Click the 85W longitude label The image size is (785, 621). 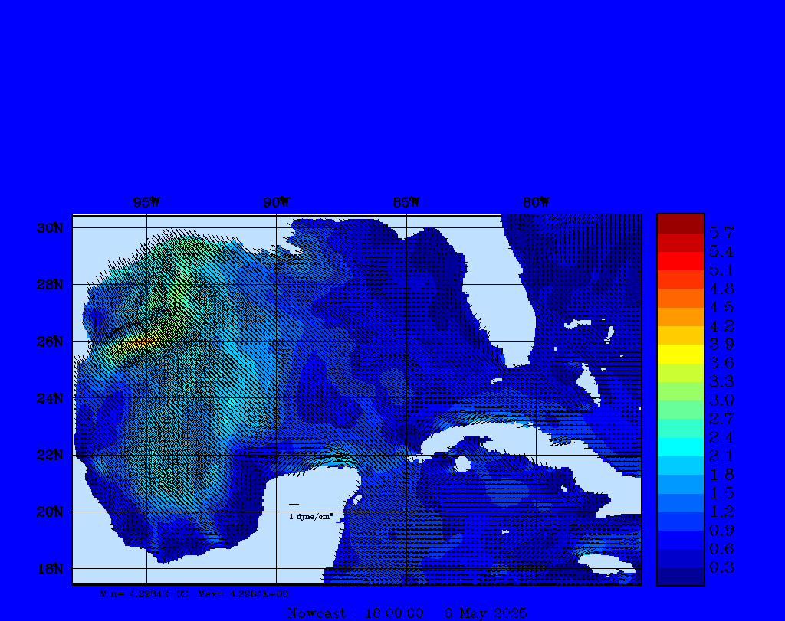tap(406, 203)
